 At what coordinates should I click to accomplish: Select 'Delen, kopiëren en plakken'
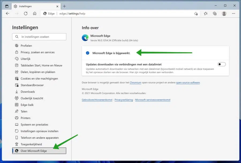pos(39,72)
